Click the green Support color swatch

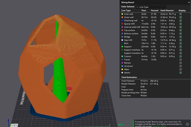click(x=122, y=46)
